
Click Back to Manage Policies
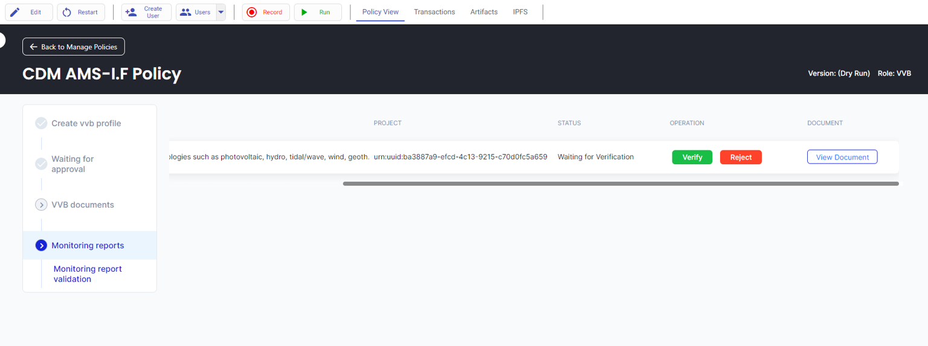(x=74, y=46)
